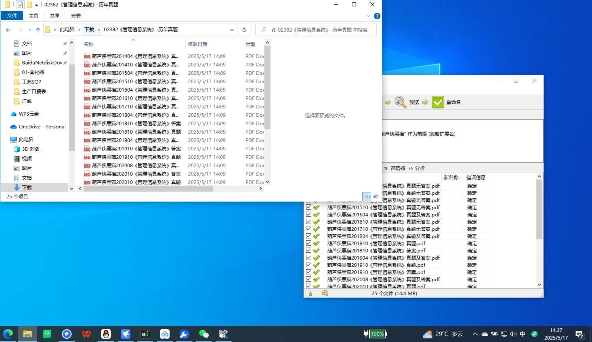Click the 预览 button in the rename tool
The width and height of the screenshot is (592, 342).
coord(407,102)
